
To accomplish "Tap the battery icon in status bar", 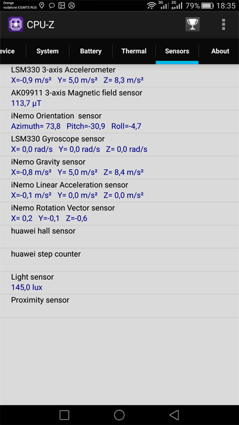I will [x=207, y=5].
